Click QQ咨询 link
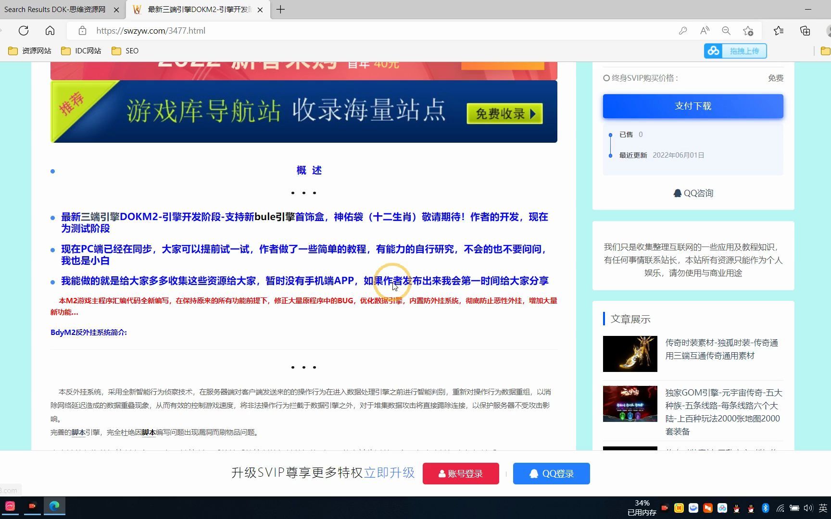The height and width of the screenshot is (519, 831). point(693,193)
